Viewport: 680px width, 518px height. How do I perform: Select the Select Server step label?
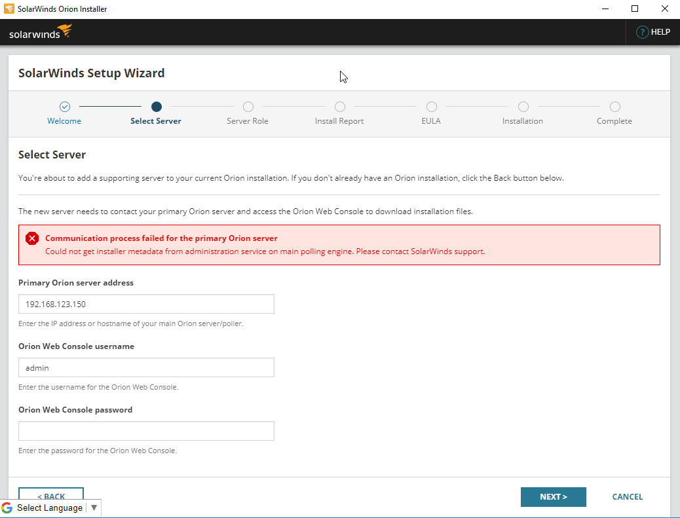[x=156, y=121]
